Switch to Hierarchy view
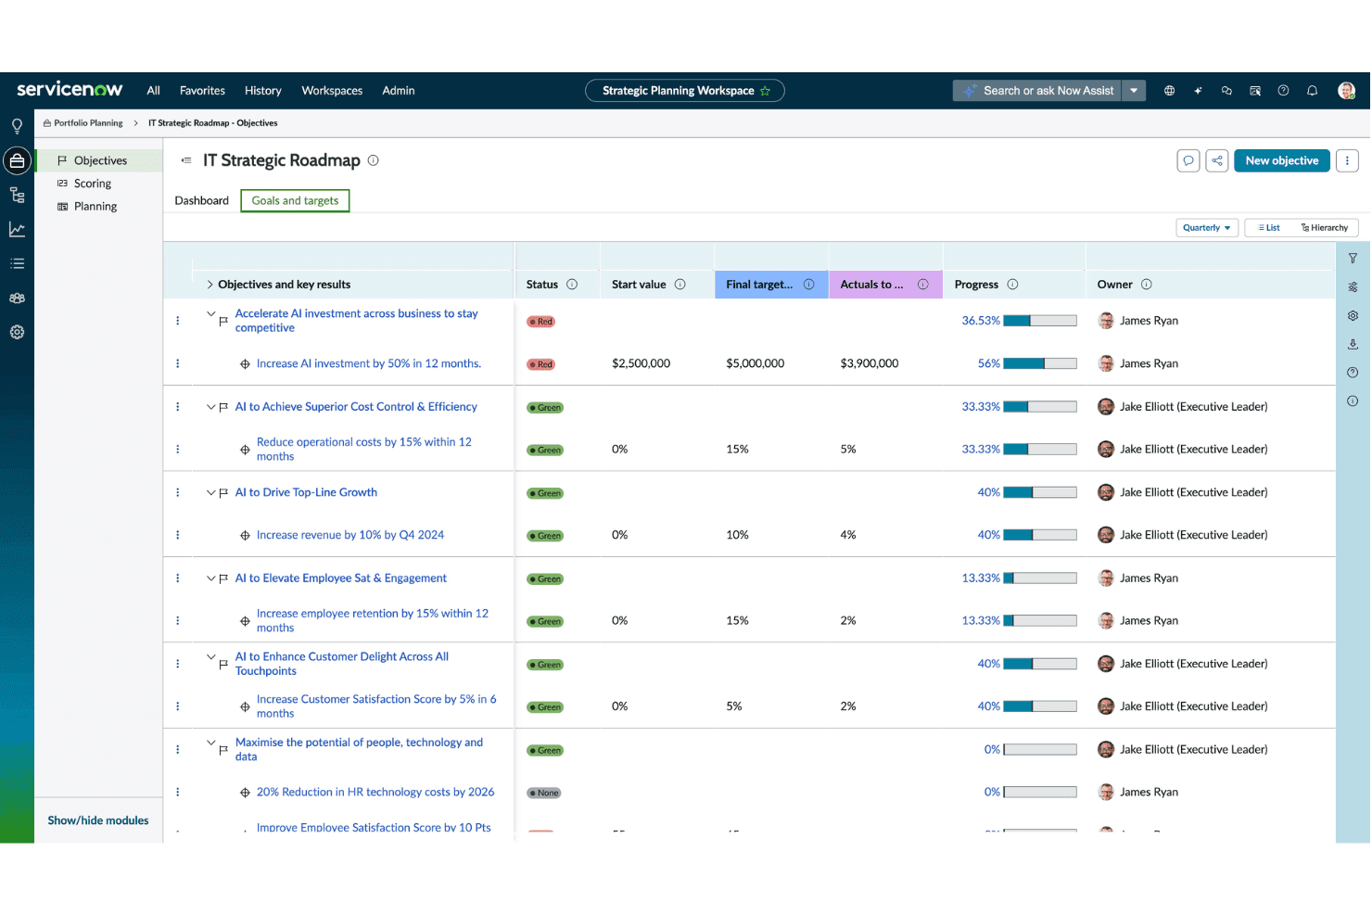Screen dimensions: 1372x915 coord(1325,228)
